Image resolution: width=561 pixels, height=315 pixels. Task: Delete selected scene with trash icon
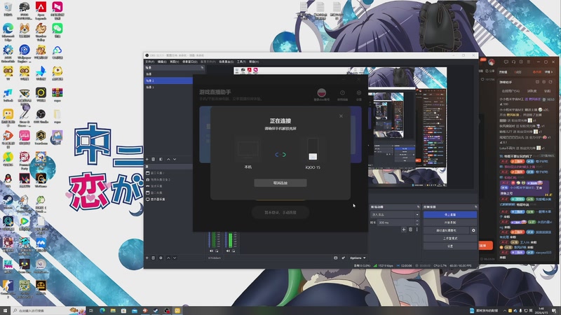tap(154, 160)
